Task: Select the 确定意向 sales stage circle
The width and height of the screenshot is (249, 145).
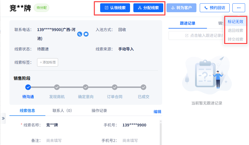Action: [86, 87]
